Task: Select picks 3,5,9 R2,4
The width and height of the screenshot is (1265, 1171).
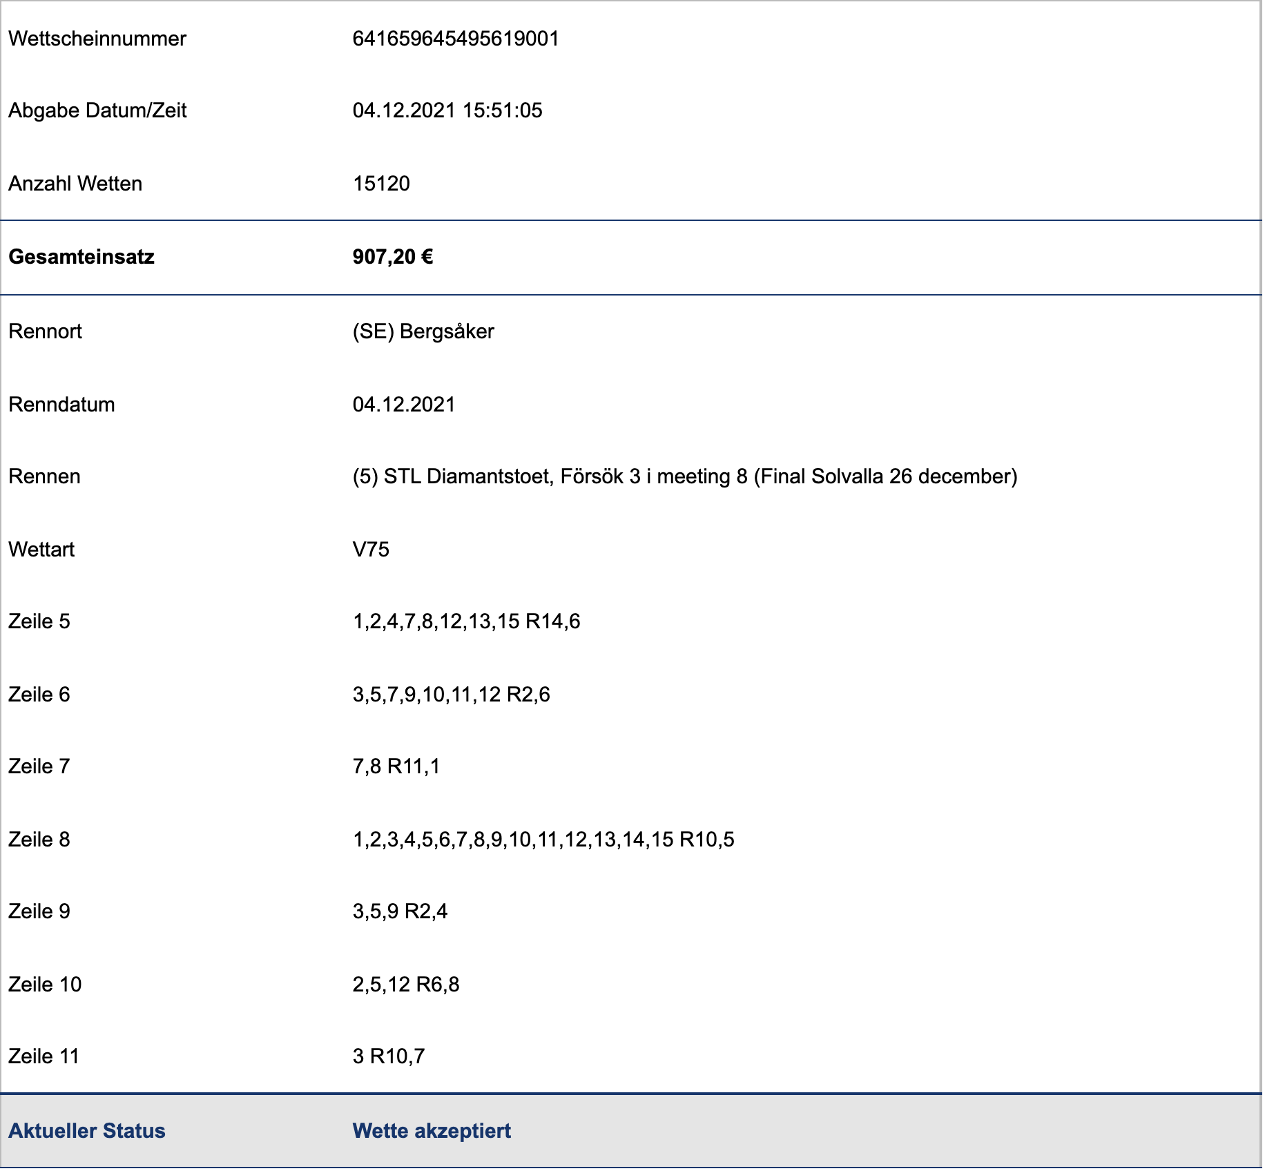Action: (x=400, y=911)
